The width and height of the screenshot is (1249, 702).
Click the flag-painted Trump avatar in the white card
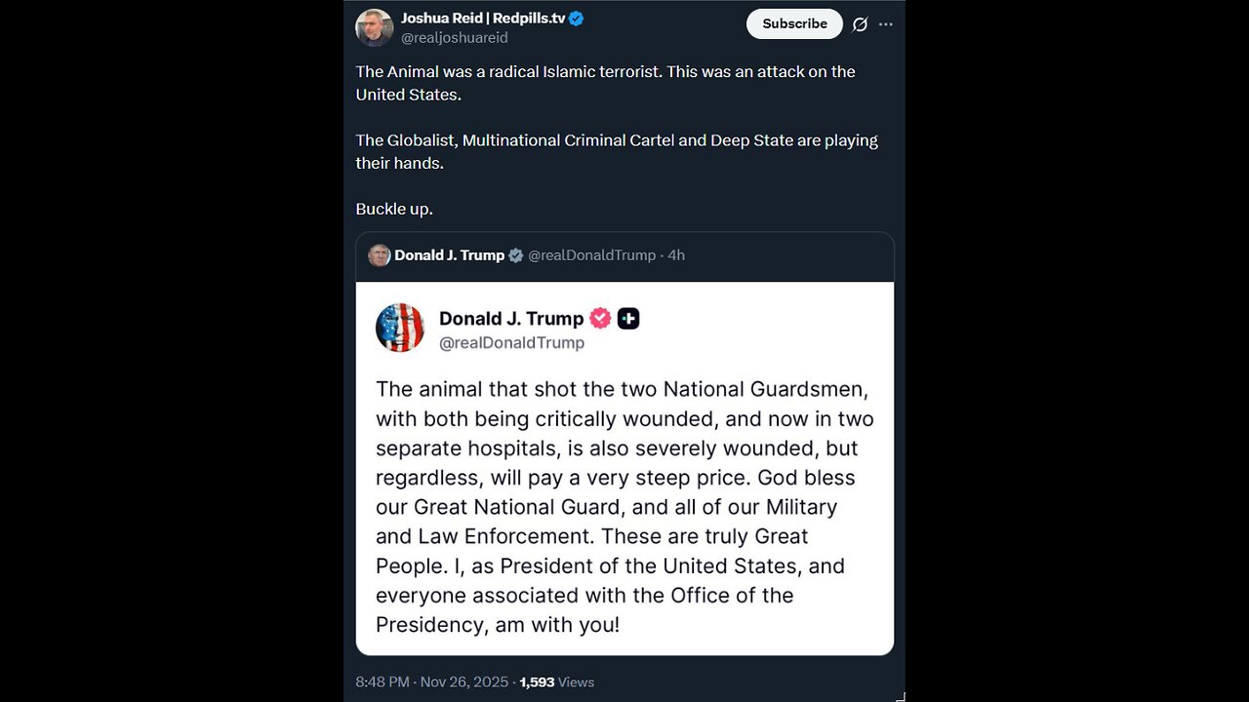coord(400,328)
